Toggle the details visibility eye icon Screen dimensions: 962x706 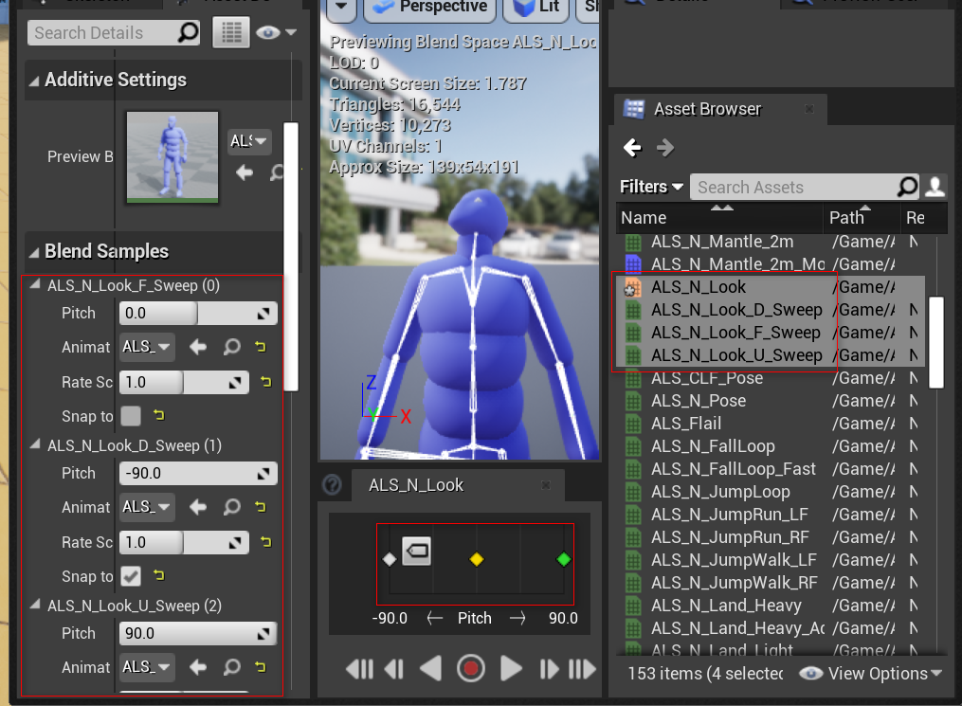(268, 33)
